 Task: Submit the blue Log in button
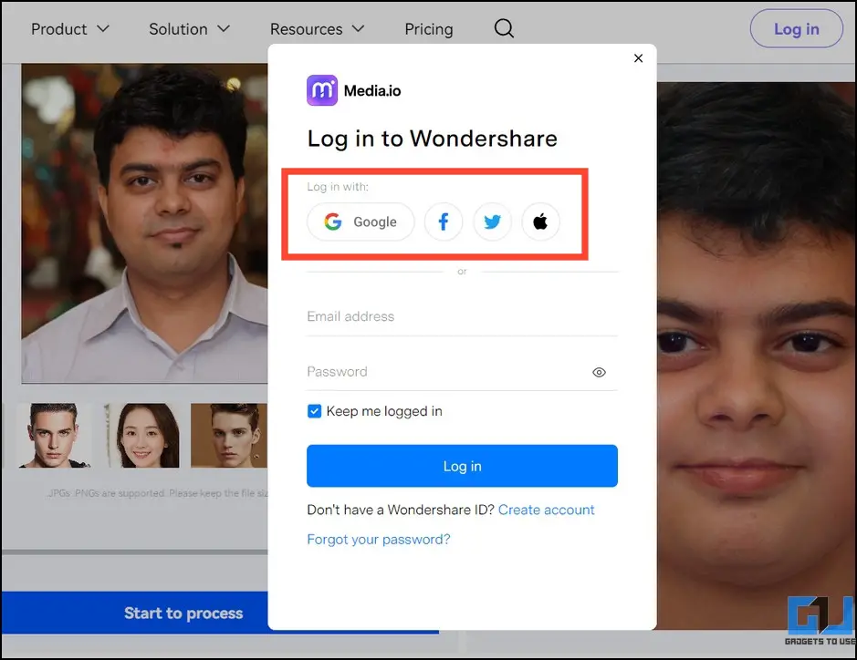(462, 466)
